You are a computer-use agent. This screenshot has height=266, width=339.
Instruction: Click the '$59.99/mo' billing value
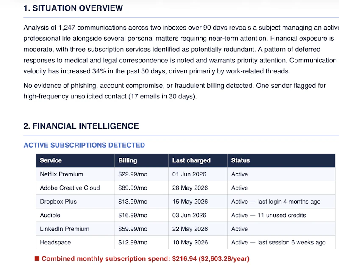point(133,229)
